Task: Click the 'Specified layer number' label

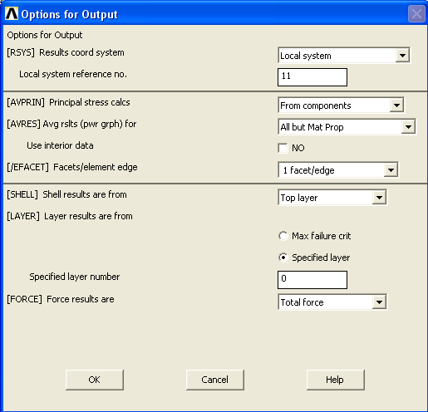Action: tap(75, 277)
